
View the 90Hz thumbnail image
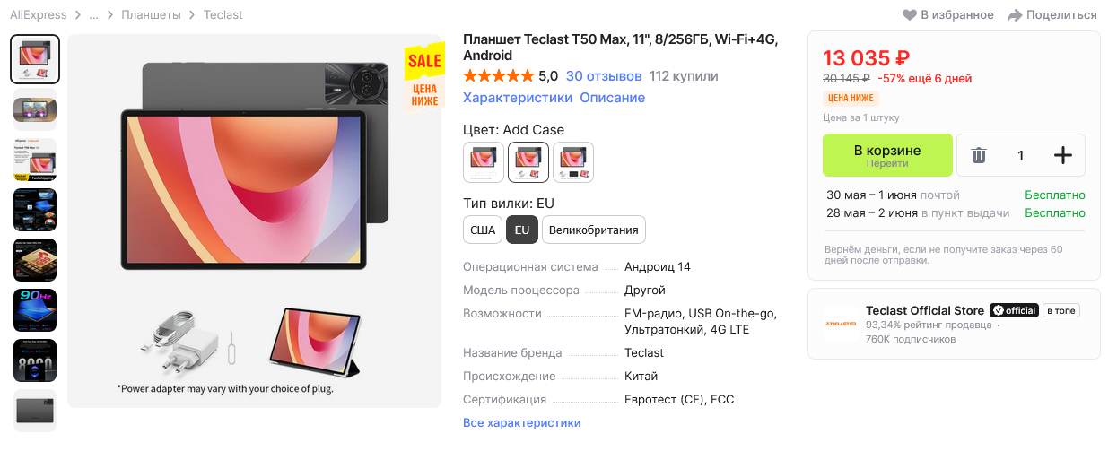35,310
